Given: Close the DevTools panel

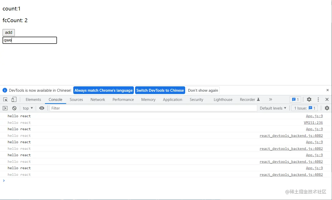Looking at the screenshot, I should pyautogui.click(x=327, y=100).
